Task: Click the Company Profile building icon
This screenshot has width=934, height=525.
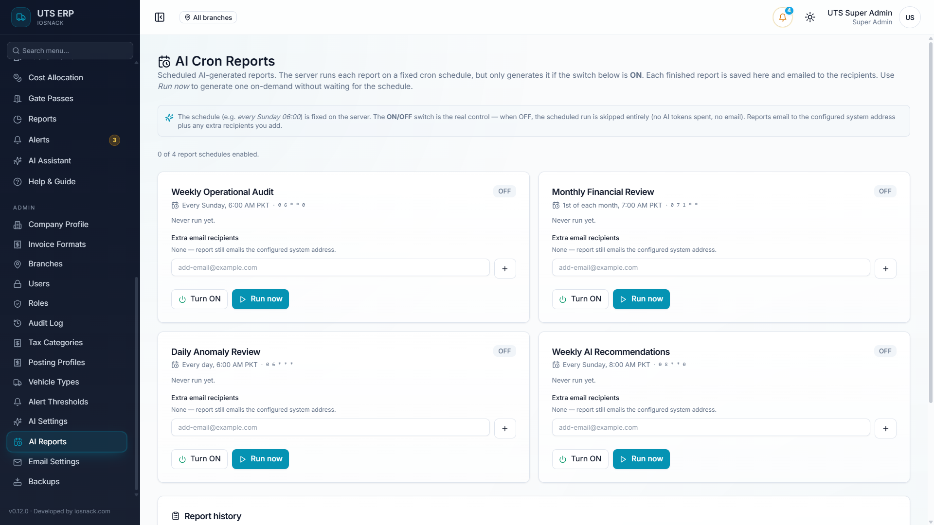Action: (18, 225)
